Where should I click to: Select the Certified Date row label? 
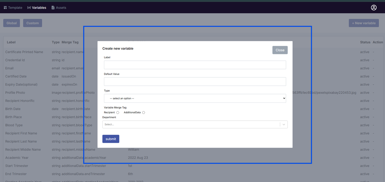click(16, 76)
